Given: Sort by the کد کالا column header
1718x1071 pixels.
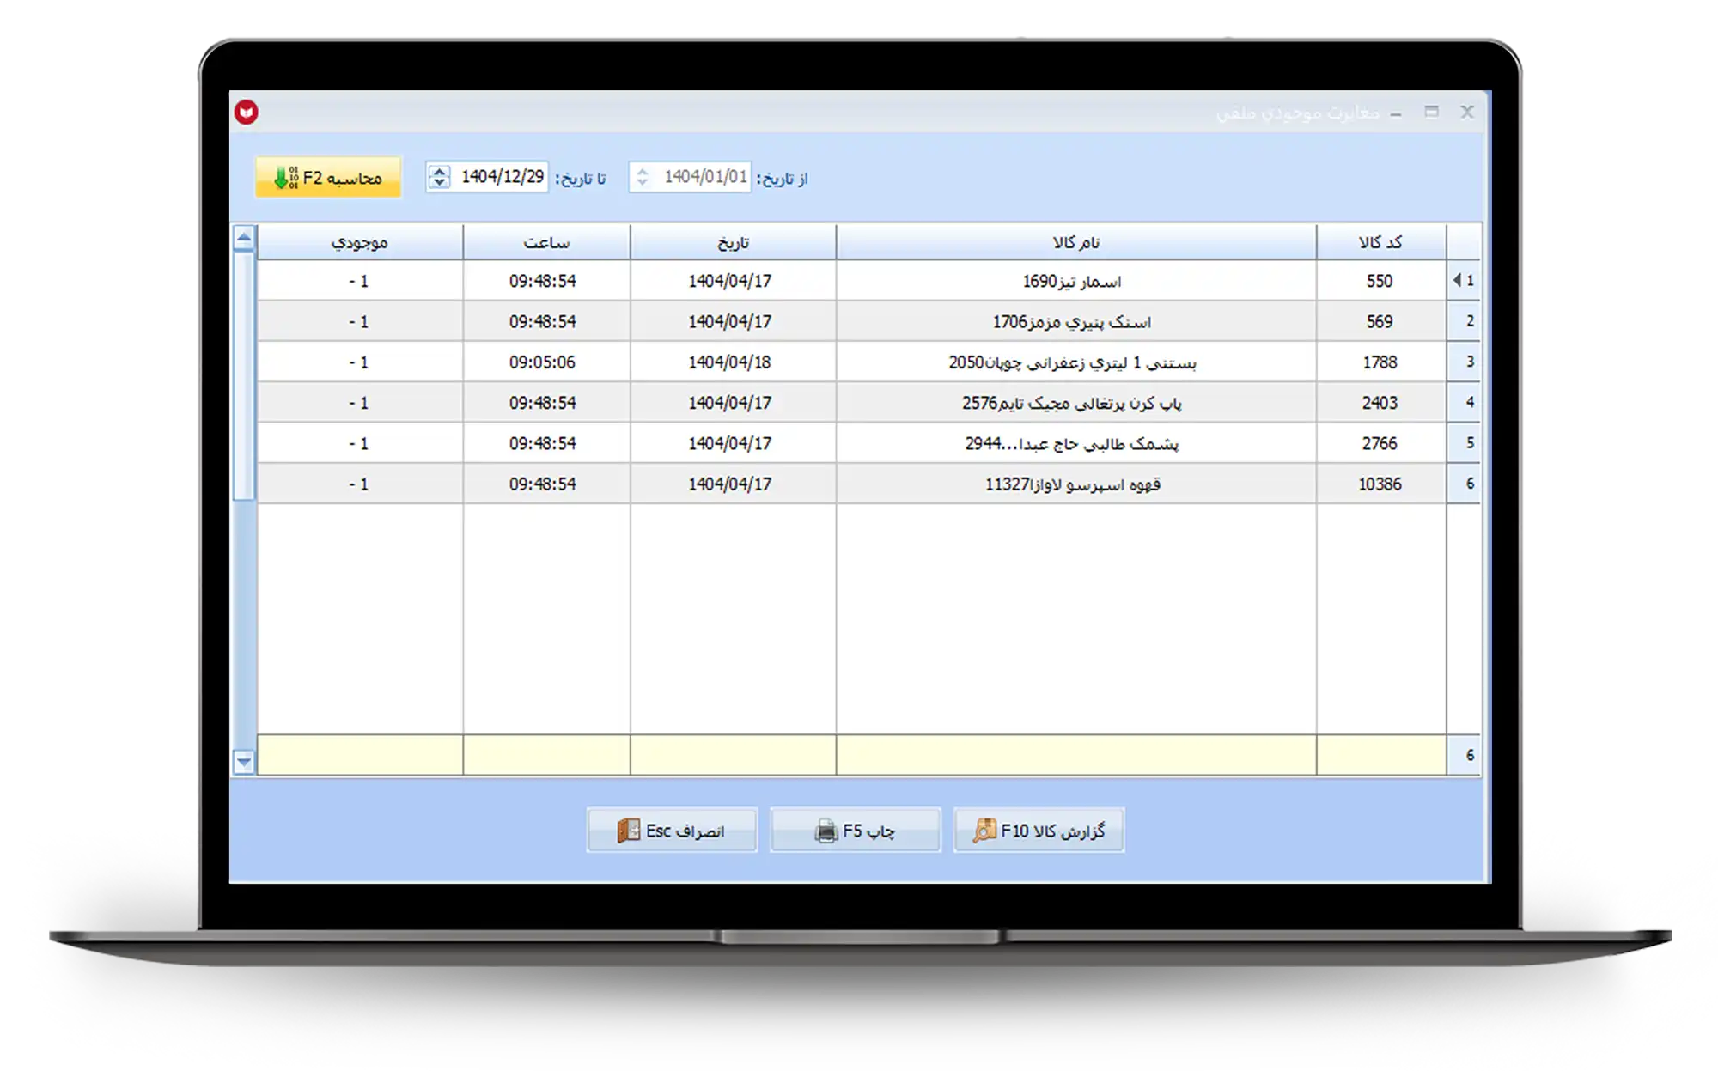Looking at the screenshot, I should [x=1380, y=243].
